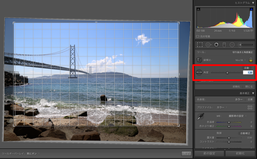
Task: Click the 露光量 exposure slider handle
Action: pyautogui.click(x=229, y=138)
